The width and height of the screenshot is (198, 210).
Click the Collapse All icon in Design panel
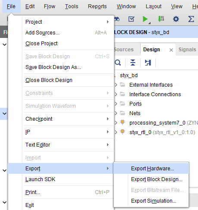click(x=133, y=63)
